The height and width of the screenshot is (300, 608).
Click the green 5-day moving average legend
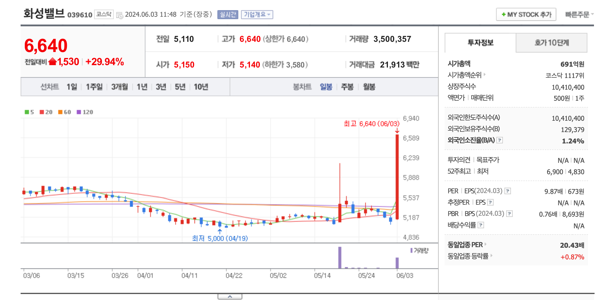coord(29,112)
